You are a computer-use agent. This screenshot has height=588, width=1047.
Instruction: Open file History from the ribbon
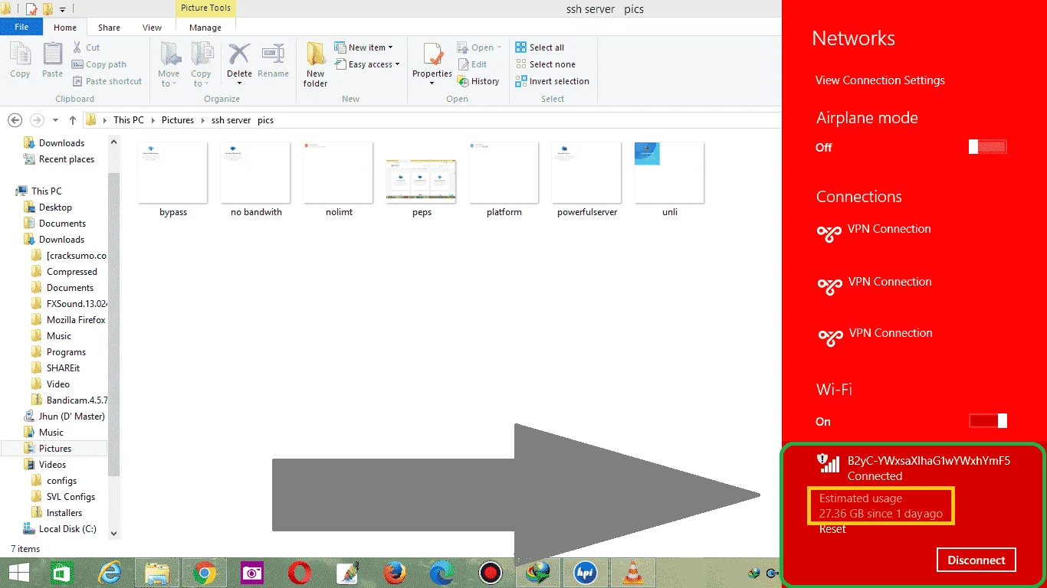point(478,81)
